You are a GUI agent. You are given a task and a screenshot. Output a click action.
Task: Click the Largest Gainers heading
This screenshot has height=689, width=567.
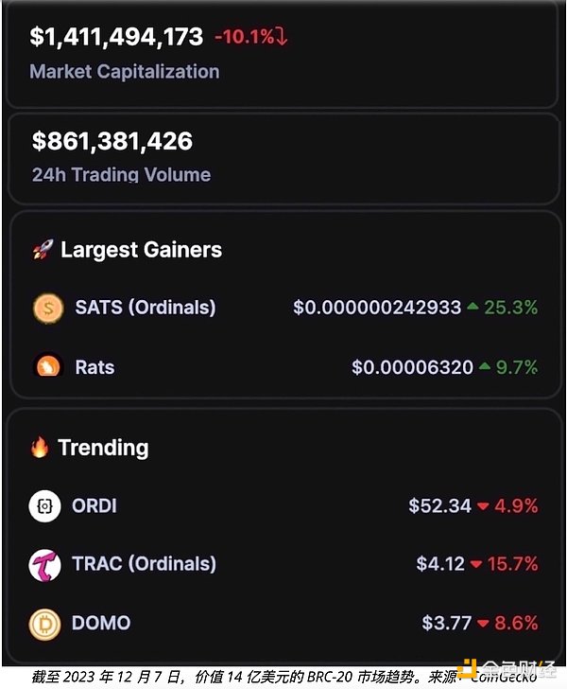tap(141, 250)
